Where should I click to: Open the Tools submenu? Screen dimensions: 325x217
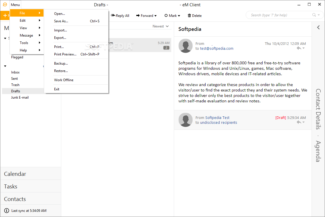click(27, 43)
